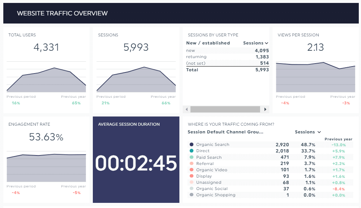Click the Session Default Channel Group column header
The image size is (361, 208).
tap(225, 132)
